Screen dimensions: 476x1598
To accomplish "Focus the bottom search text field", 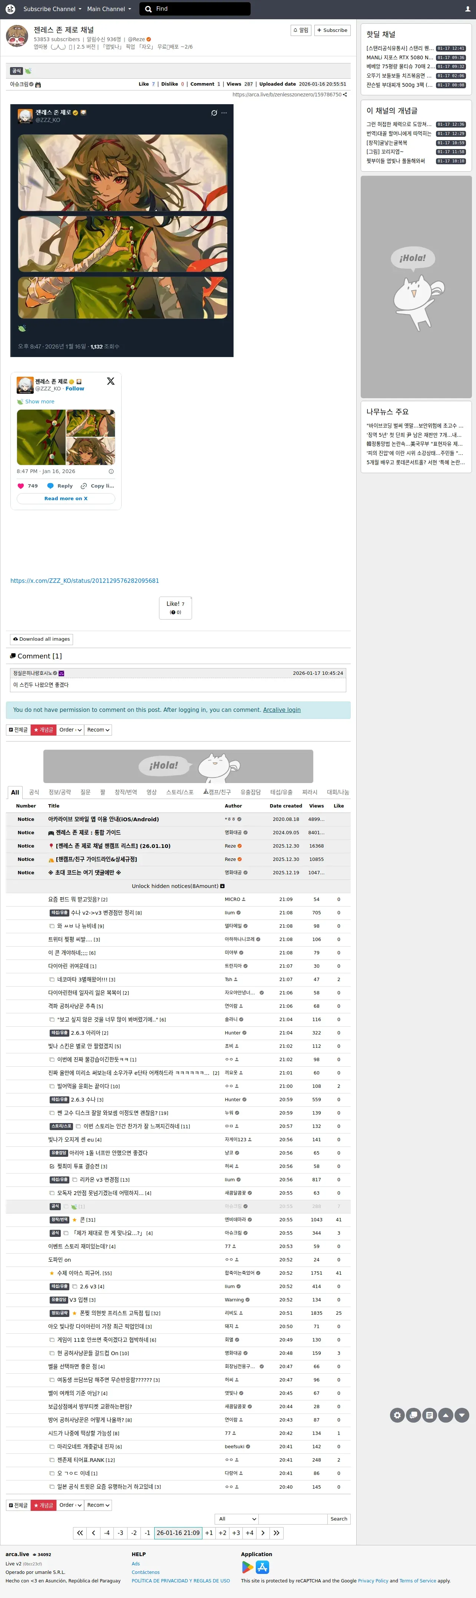I will 292,1519.
